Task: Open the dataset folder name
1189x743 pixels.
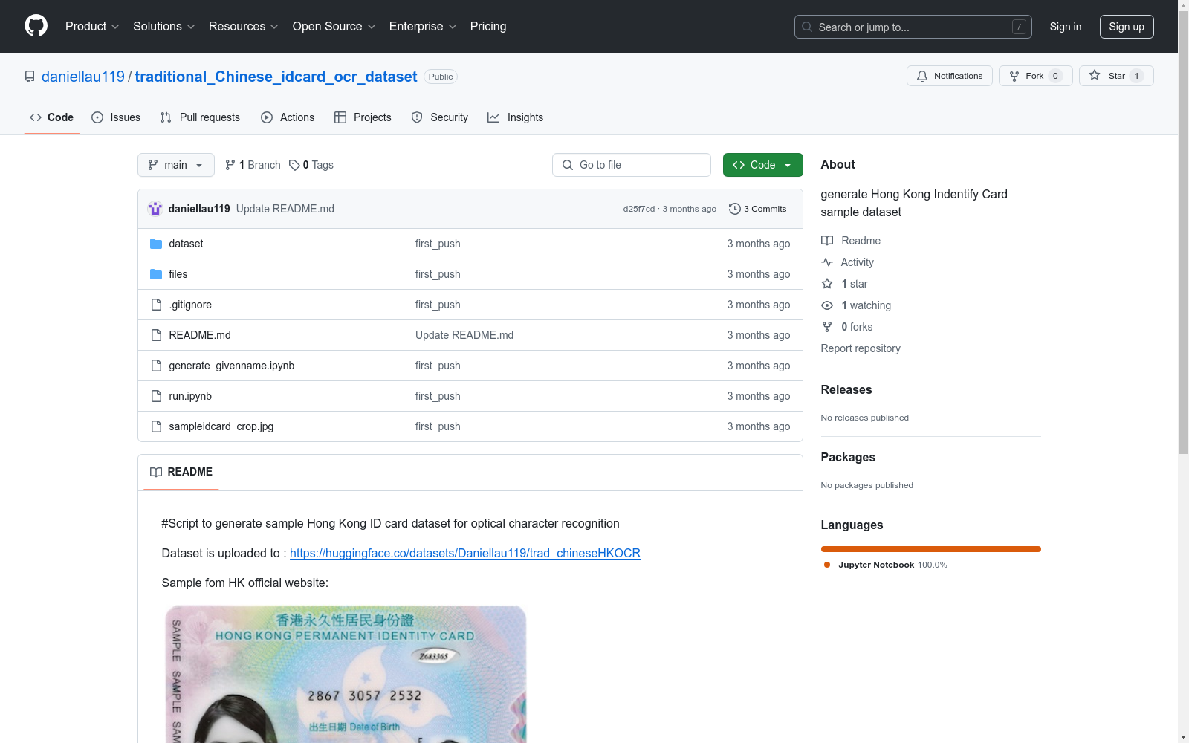Action: tap(186, 244)
